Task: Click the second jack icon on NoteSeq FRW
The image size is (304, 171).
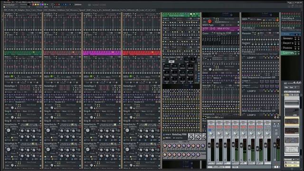Action: (198, 137)
